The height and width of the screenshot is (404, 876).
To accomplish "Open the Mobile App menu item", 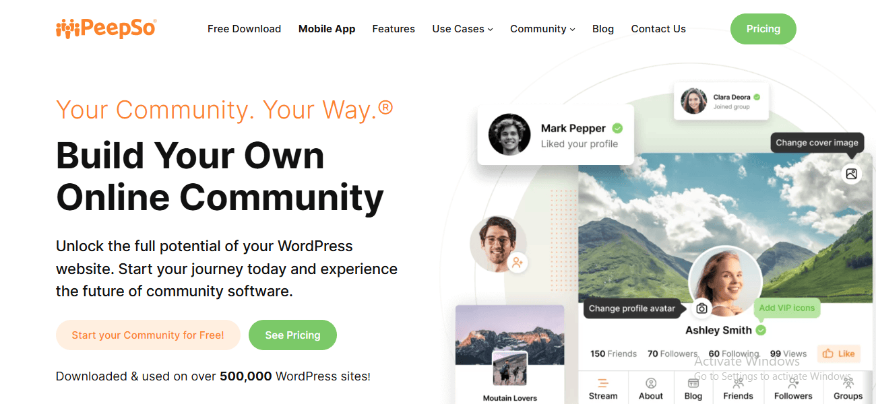I will pyautogui.click(x=327, y=29).
